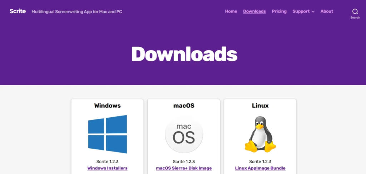
Task: Expand the Support menu chevron
Action: (313, 12)
